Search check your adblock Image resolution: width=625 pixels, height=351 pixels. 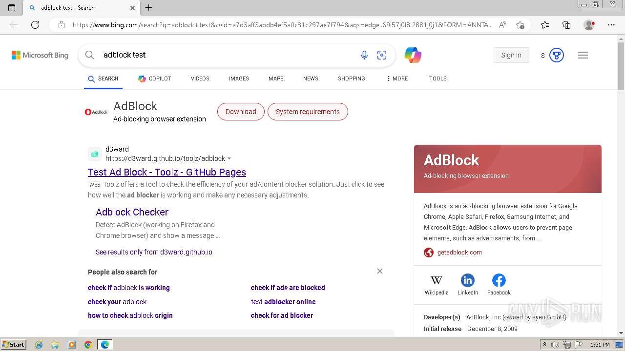tap(117, 302)
